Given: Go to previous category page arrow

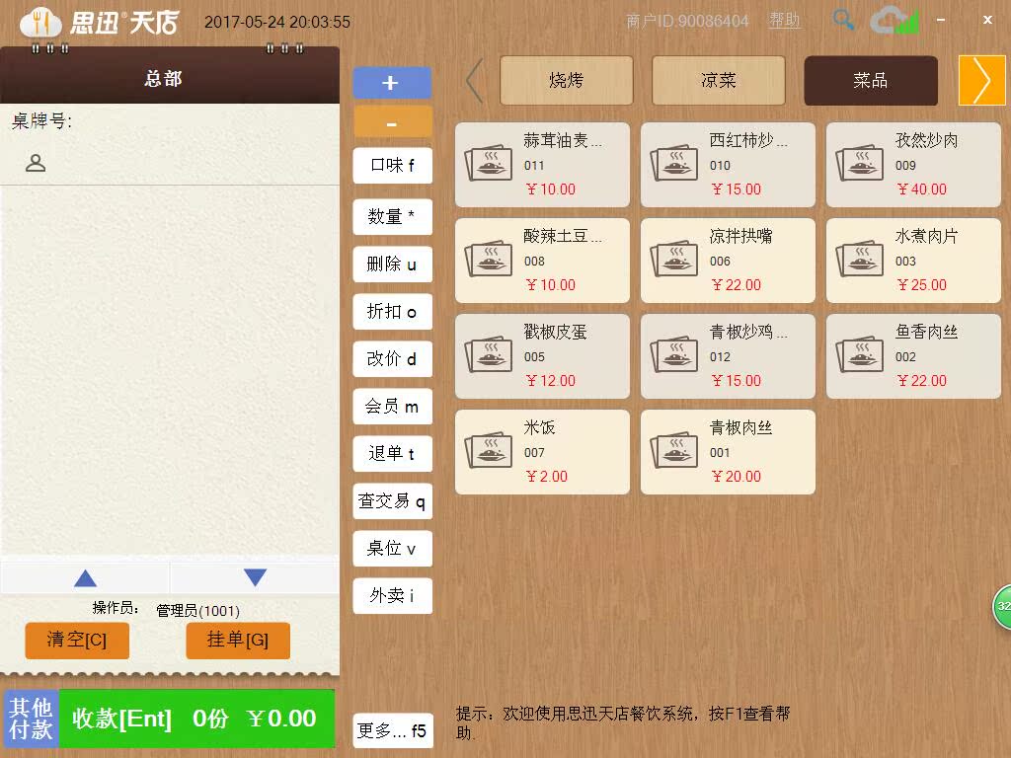Looking at the screenshot, I should click(475, 81).
